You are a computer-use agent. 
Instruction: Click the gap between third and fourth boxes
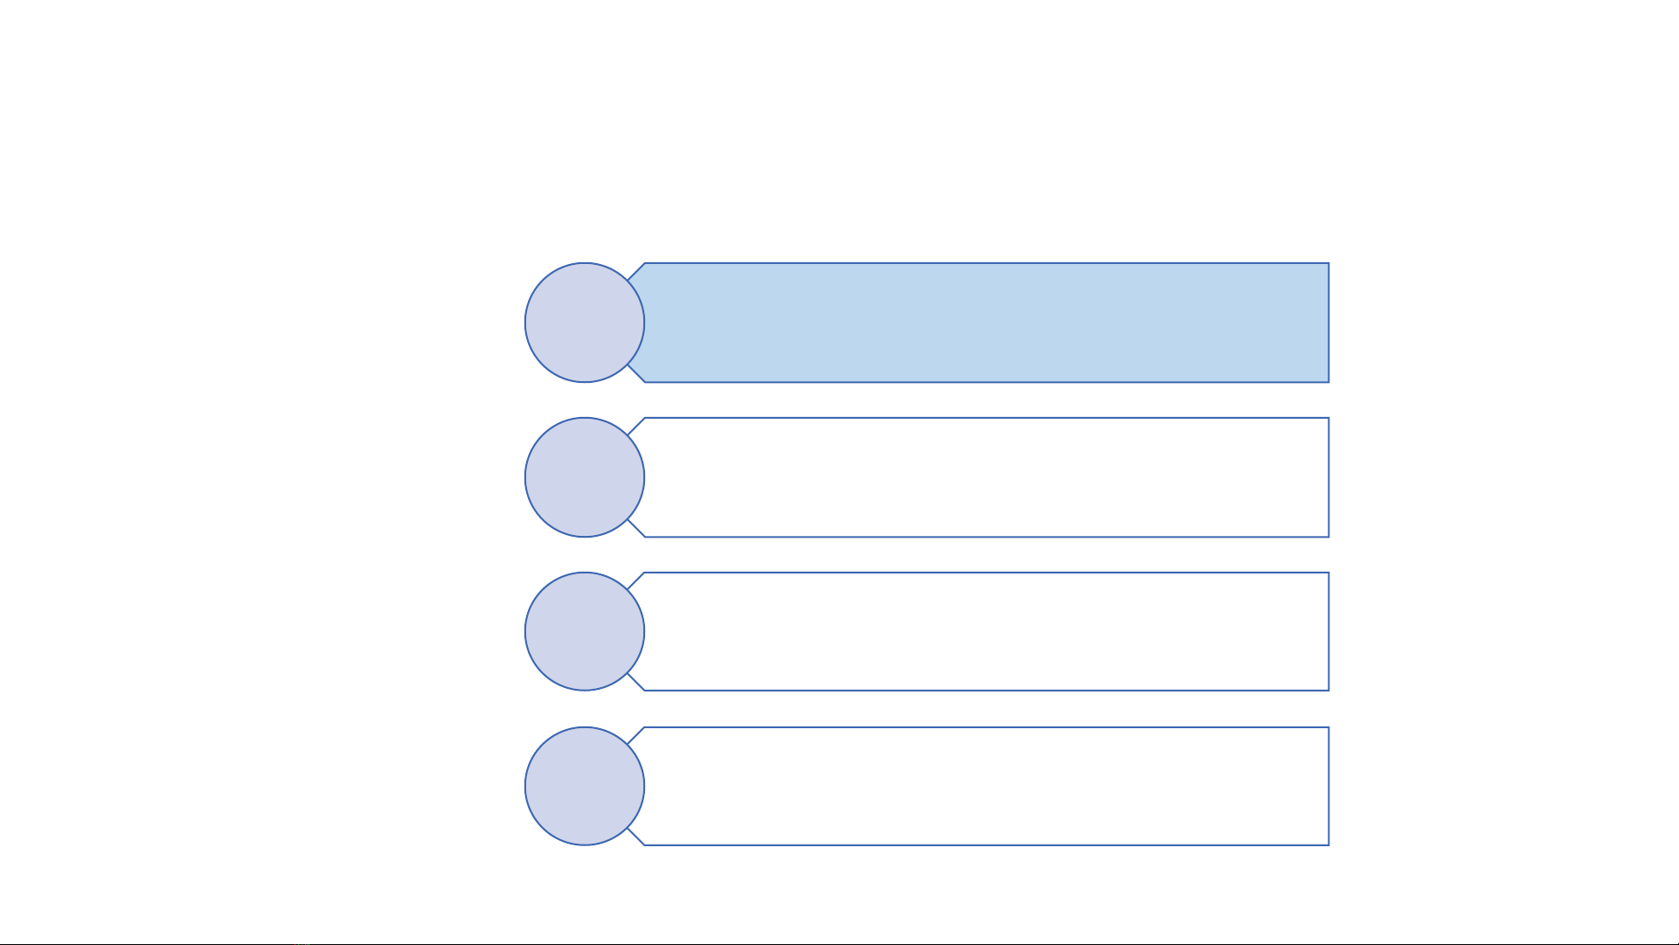click(986, 709)
